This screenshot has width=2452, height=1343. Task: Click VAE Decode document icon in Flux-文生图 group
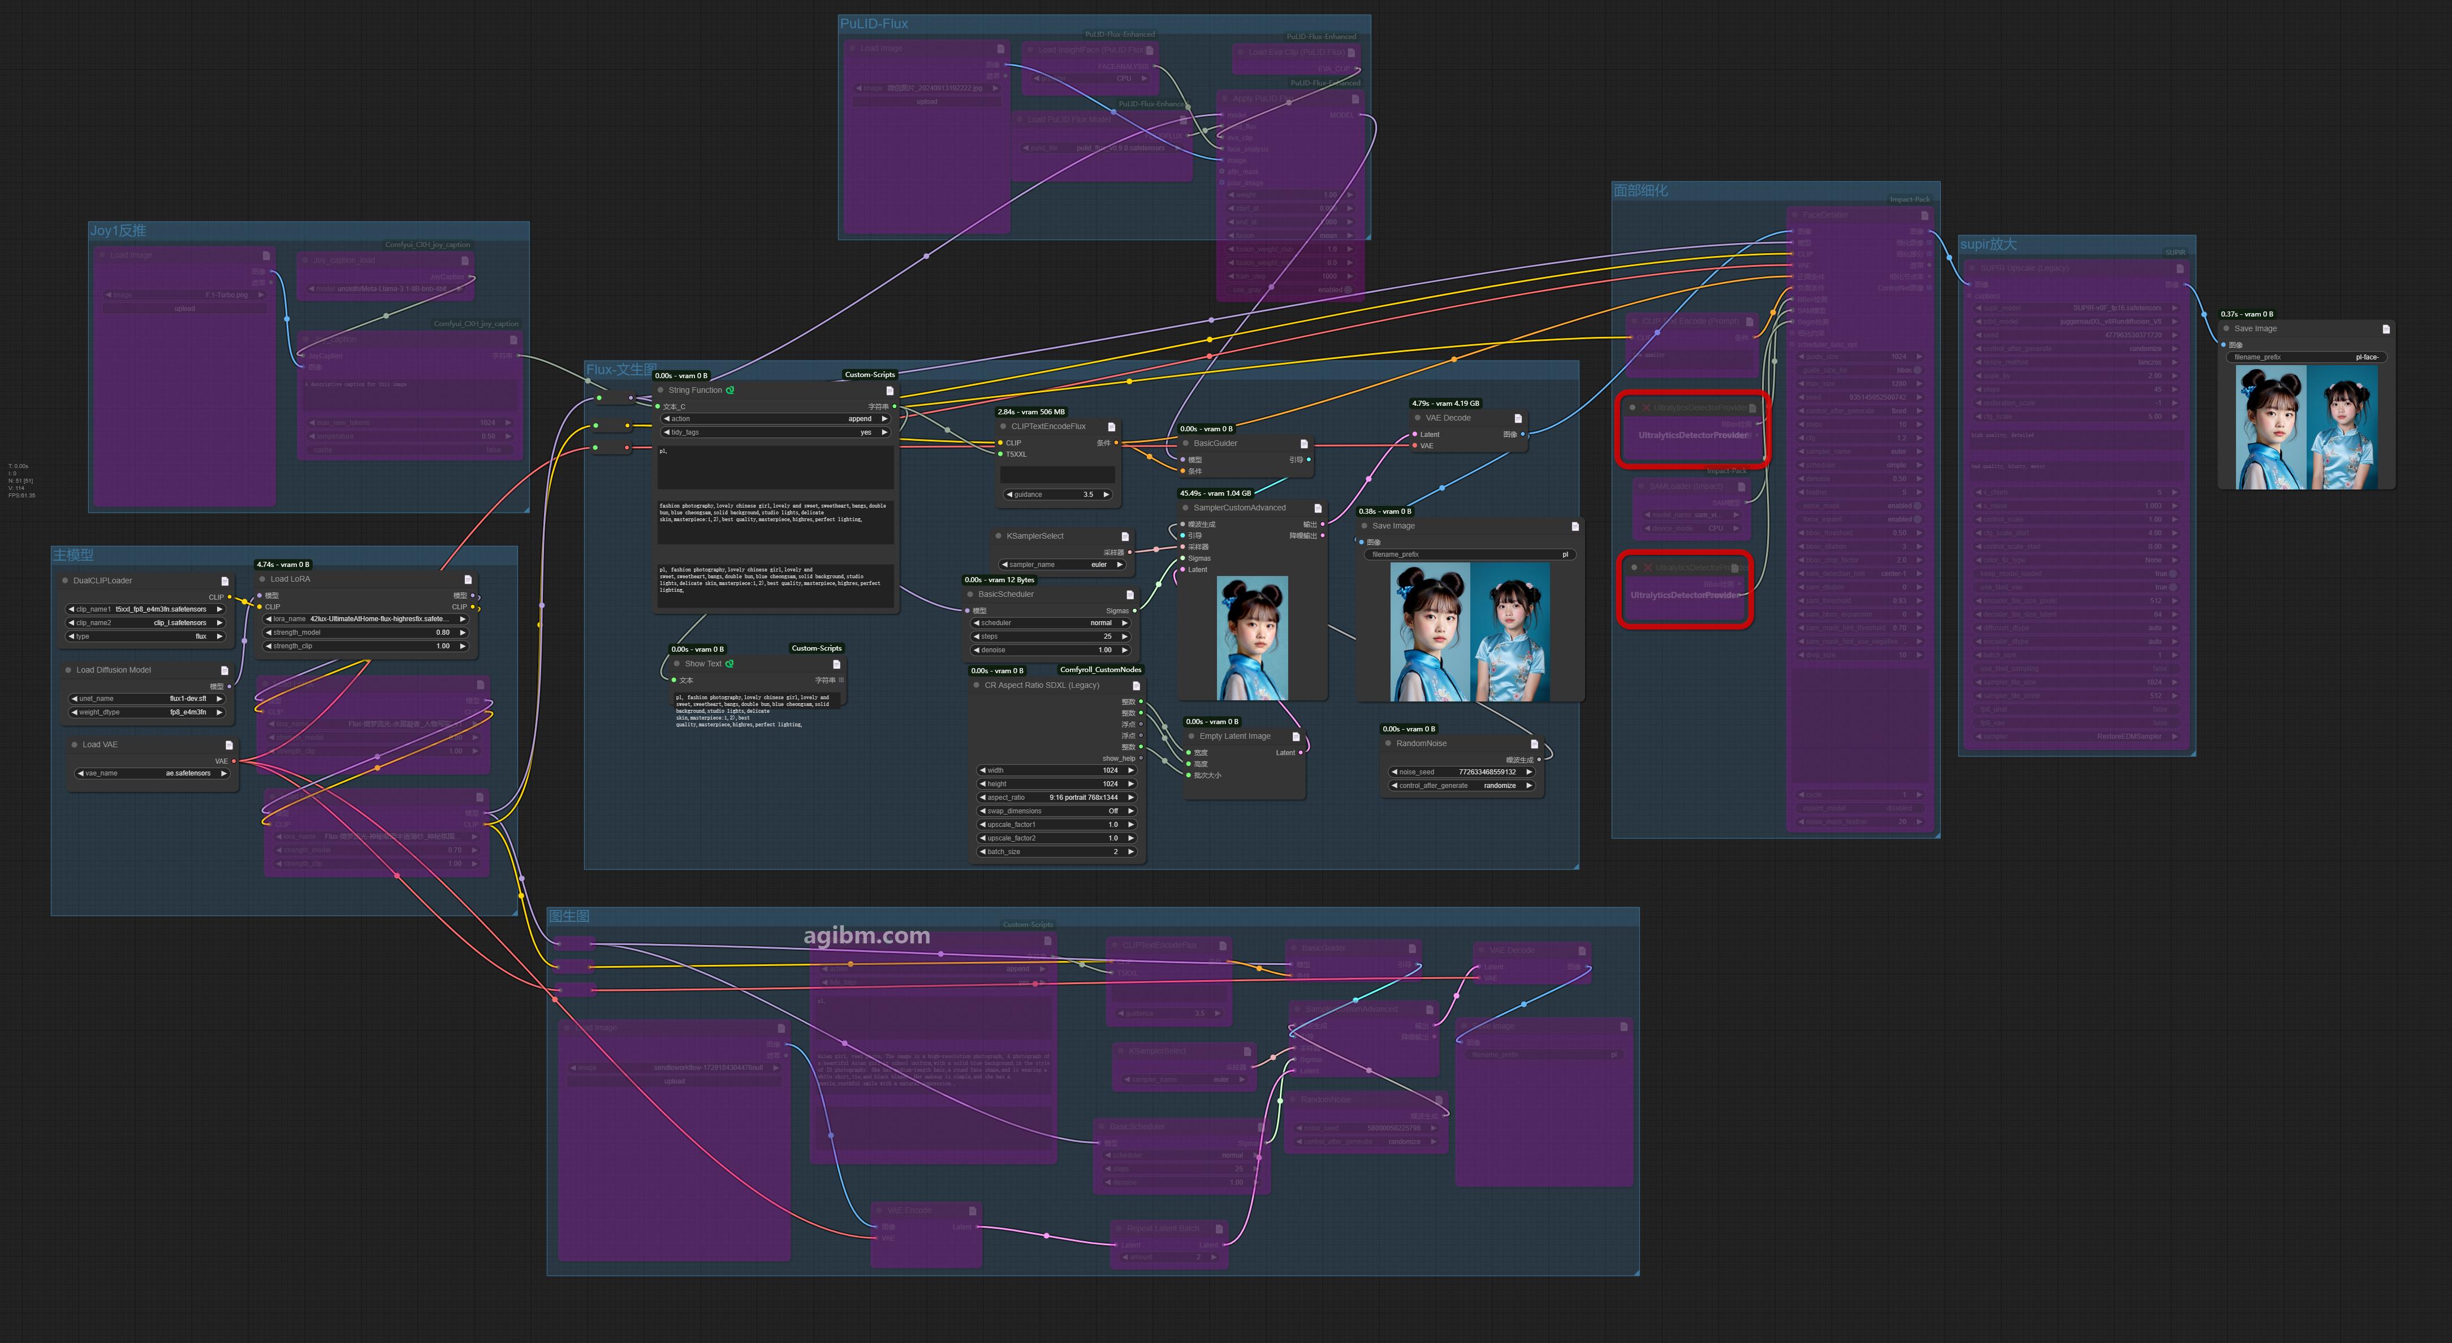pos(1517,418)
